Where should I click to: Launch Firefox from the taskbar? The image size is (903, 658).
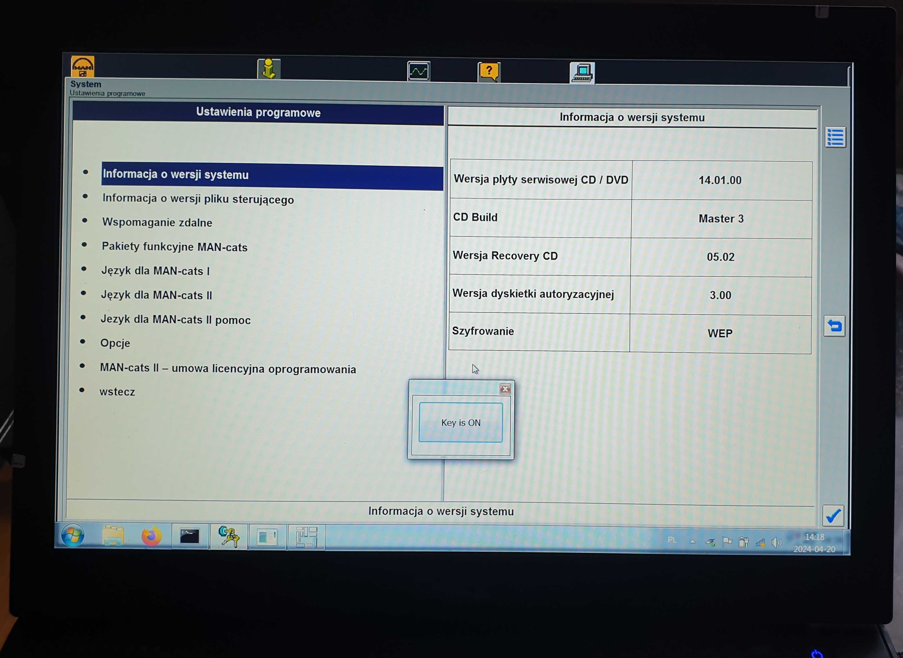152,536
